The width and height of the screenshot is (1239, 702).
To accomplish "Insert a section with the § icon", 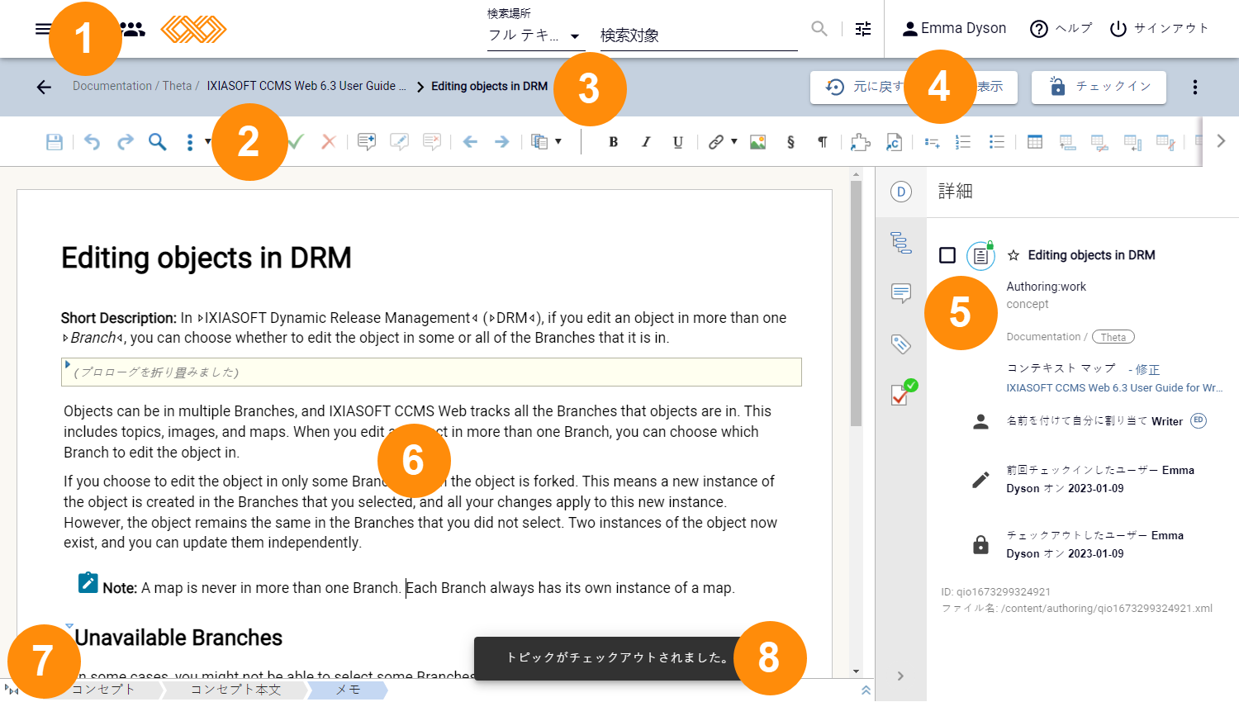I will 790,142.
